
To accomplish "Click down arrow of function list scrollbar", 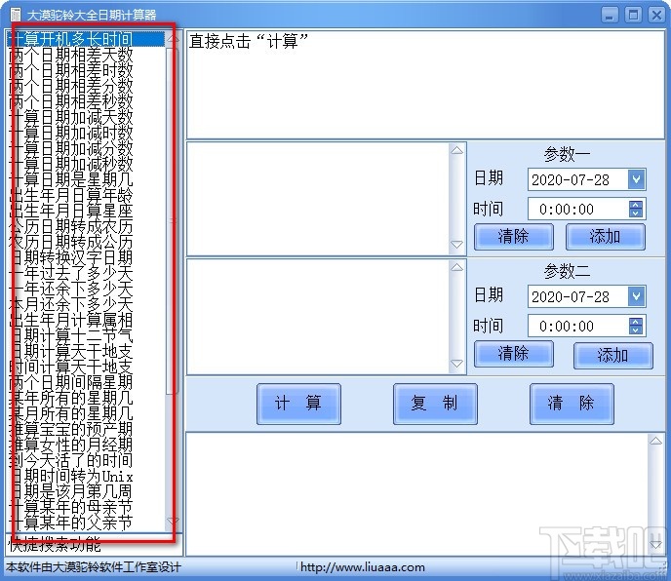I will tap(173, 521).
